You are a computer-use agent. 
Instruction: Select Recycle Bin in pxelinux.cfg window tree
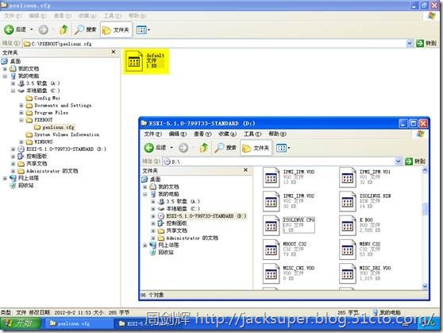(x=21, y=186)
